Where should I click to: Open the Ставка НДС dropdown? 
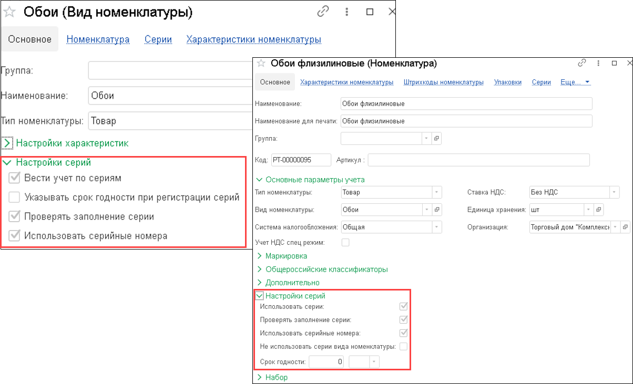click(x=615, y=192)
